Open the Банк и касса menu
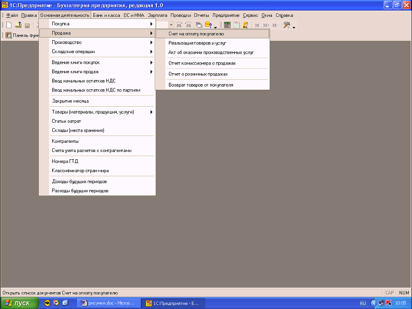The height and width of the screenshot is (309, 412). (x=106, y=15)
